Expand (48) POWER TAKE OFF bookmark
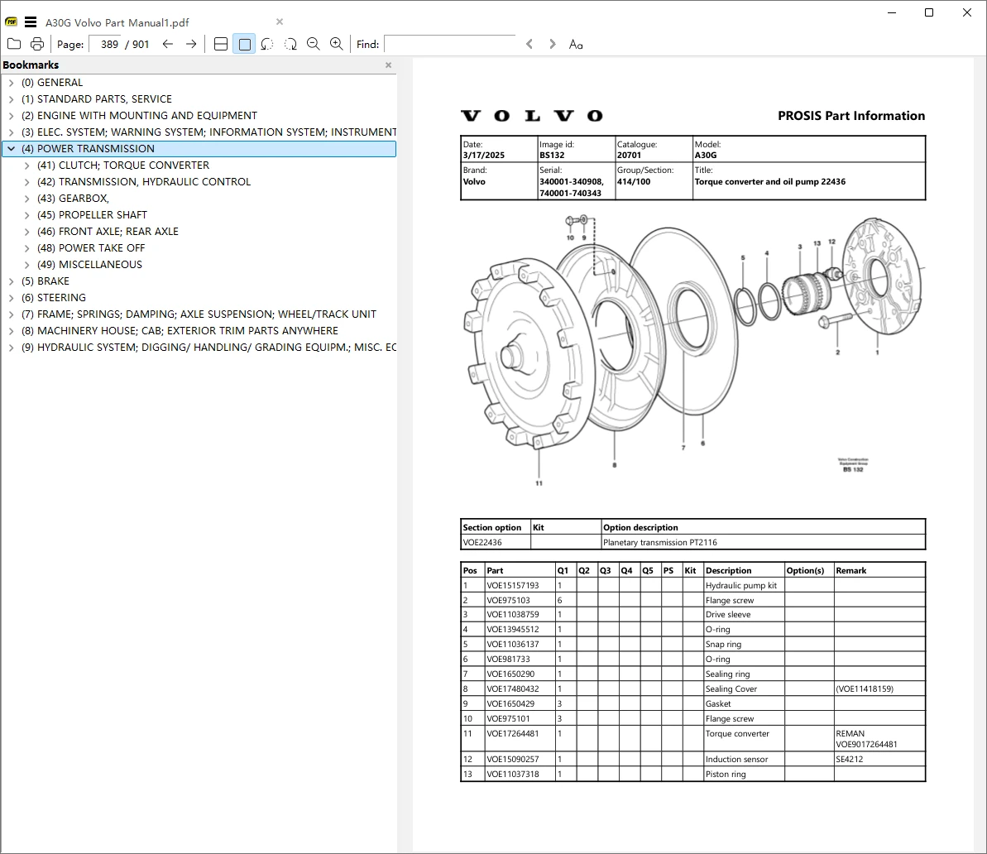This screenshot has width=987, height=854. pos(26,248)
